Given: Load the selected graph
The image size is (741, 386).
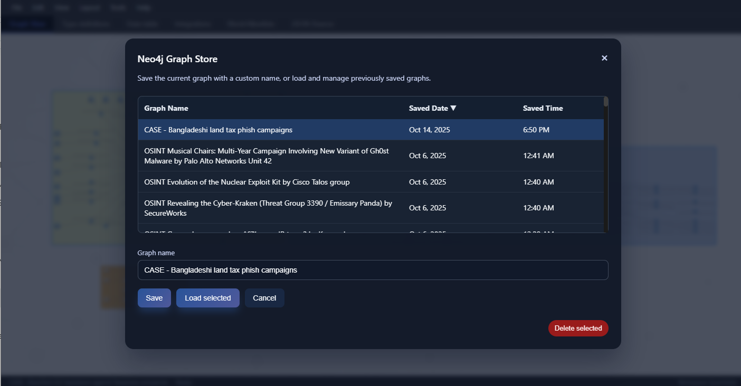Looking at the screenshot, I should click(208, 298).
